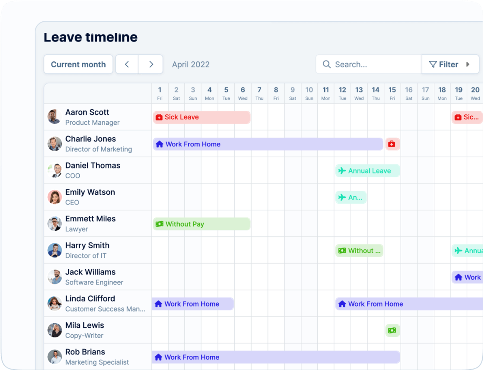Click the Current month button
Image resolution: width=483 pixels, height=370 pixels.
[x=78, y=64]
